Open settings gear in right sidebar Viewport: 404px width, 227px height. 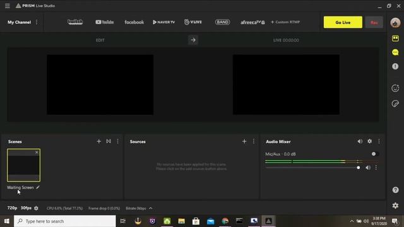(x=395, y=206)
